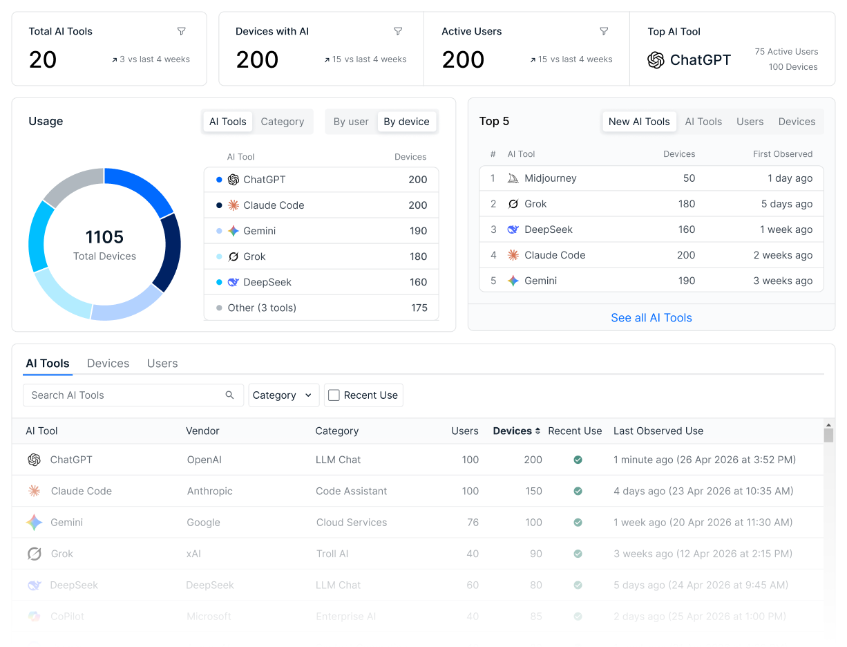Image resolution: width=847 pixels, height=647 pixels.
Task: Click the 1105 Total Devices donut center
Action: [104, 245]
